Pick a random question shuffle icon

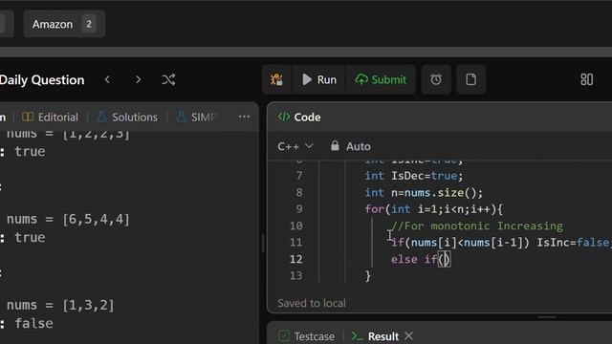click(168, 79)
